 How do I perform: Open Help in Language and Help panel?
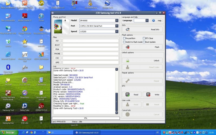[x=157, y=21]
